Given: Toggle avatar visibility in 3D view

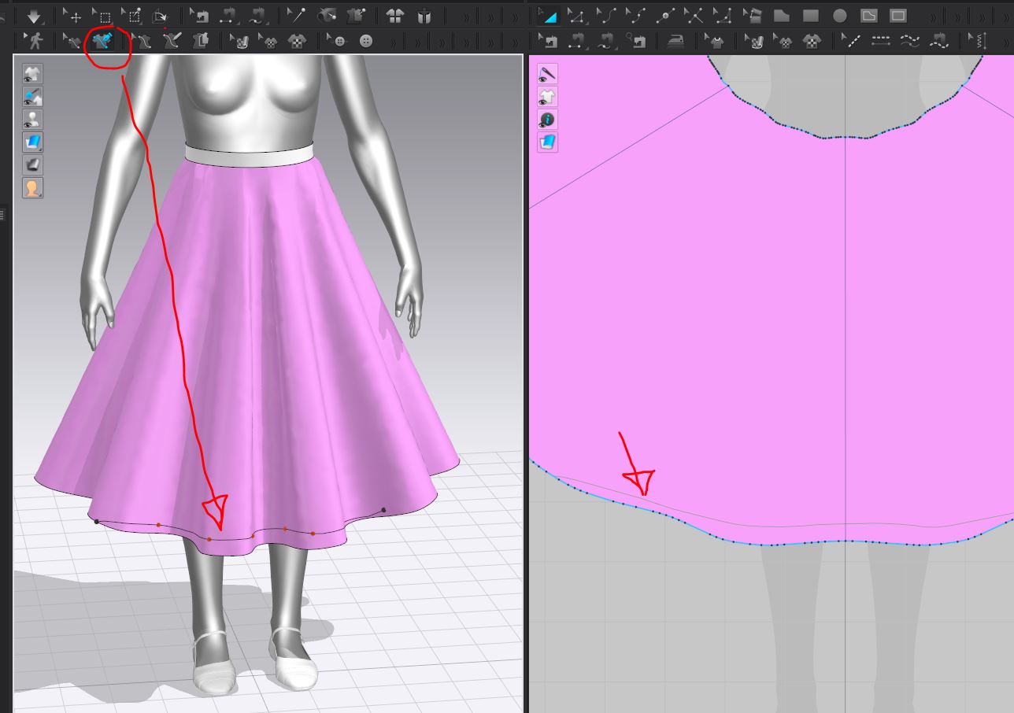Looking at the screenshot, I should coord(32,120).
